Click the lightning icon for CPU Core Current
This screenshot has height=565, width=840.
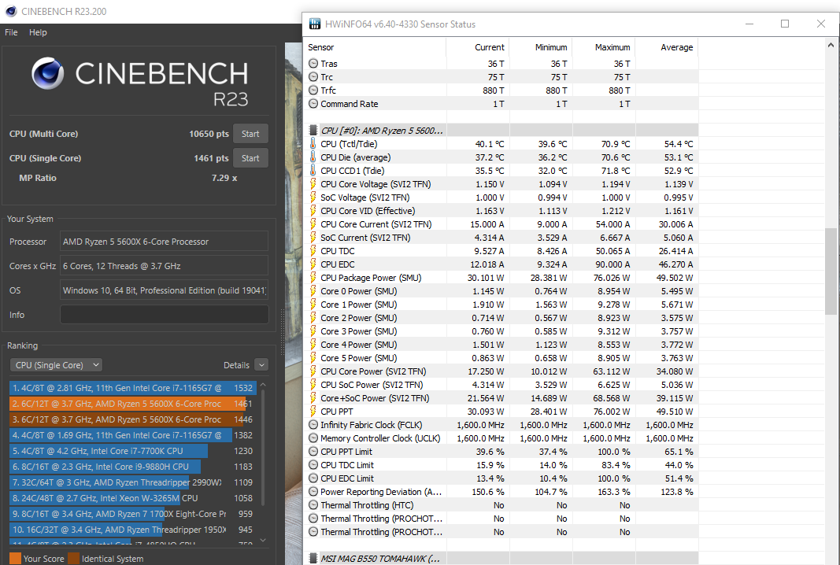pyautogui.click(x=313, y=223)
